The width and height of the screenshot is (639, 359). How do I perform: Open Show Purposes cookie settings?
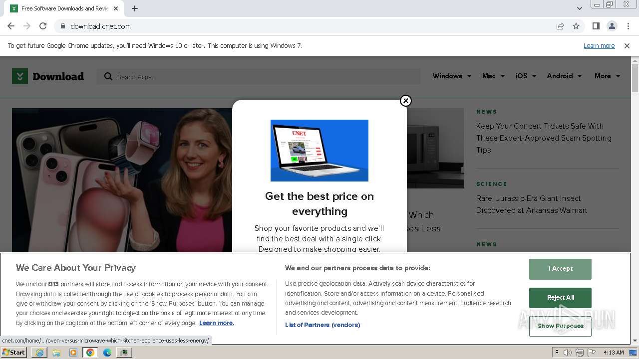[x=560, y=326]
